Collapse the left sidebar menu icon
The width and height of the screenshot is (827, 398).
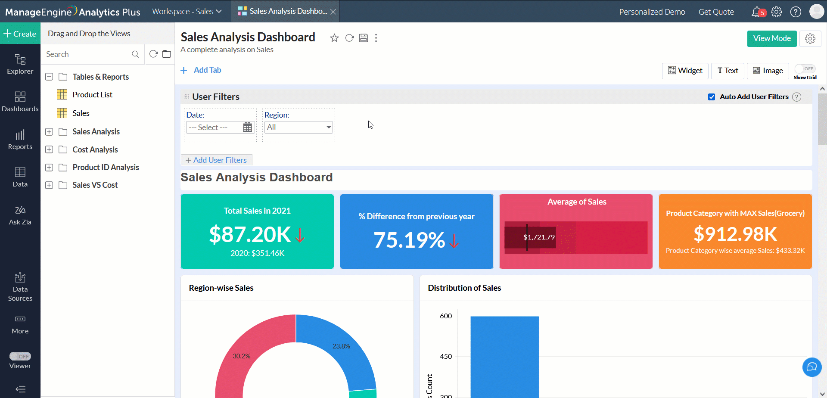[20, 389]
